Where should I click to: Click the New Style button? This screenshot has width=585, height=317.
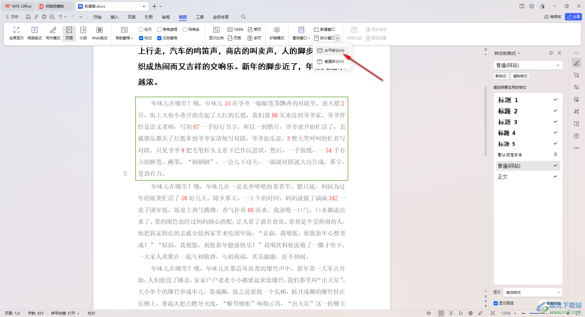[x=501, y=76]
